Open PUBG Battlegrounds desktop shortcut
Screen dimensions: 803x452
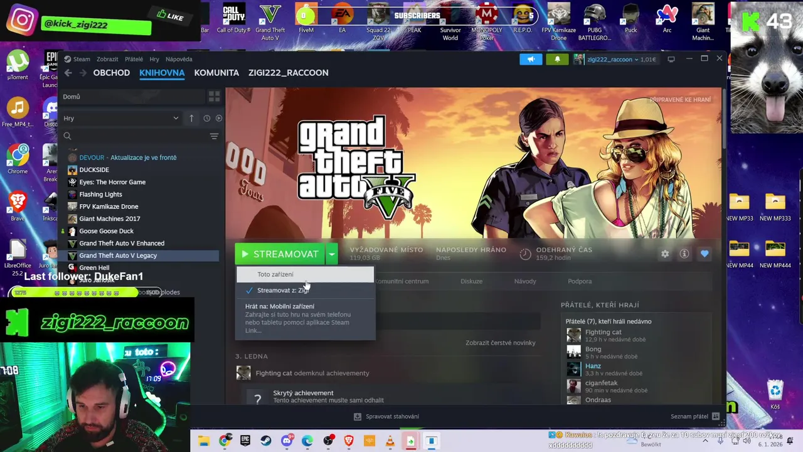(594, 22)
